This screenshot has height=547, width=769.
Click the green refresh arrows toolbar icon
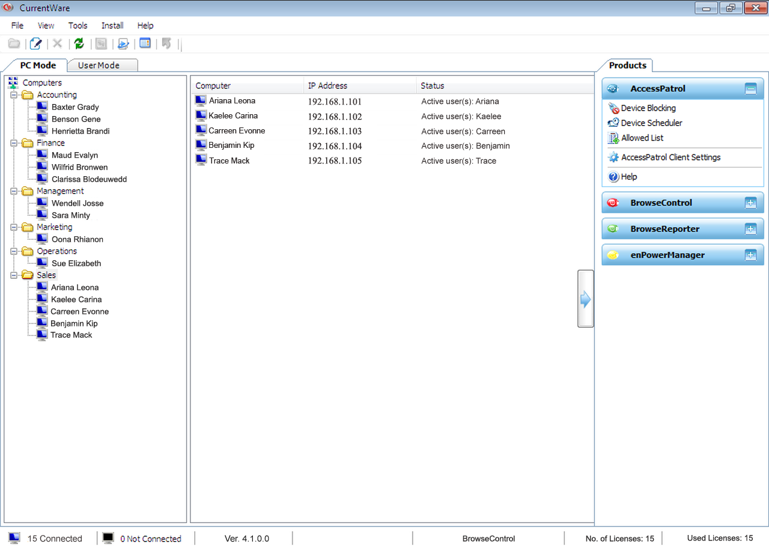coord(79,44)
